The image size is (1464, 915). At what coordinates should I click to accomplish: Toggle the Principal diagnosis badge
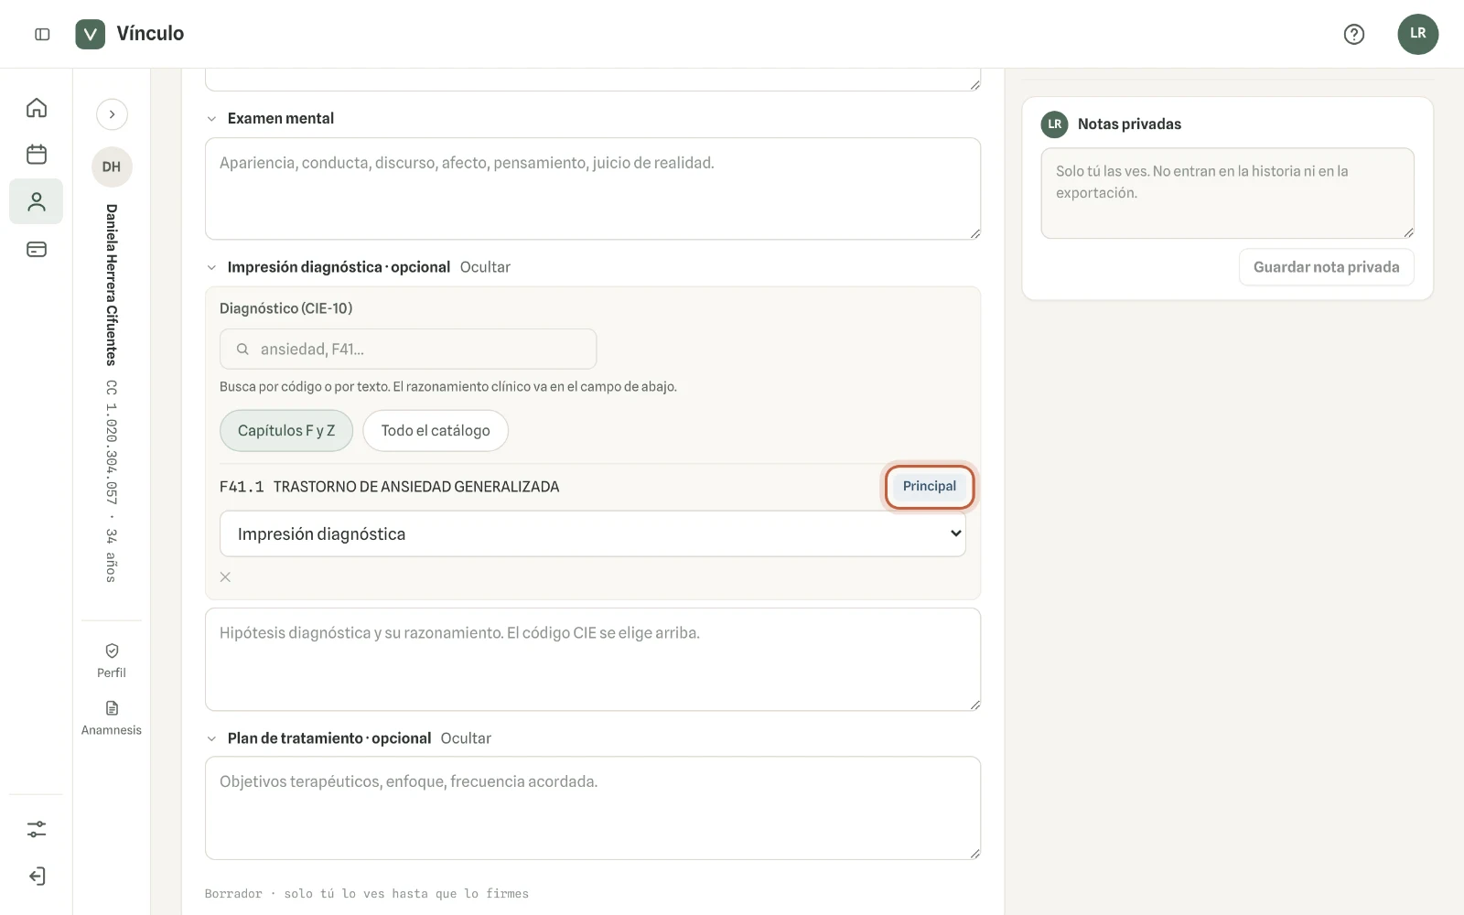coord(930,486)
